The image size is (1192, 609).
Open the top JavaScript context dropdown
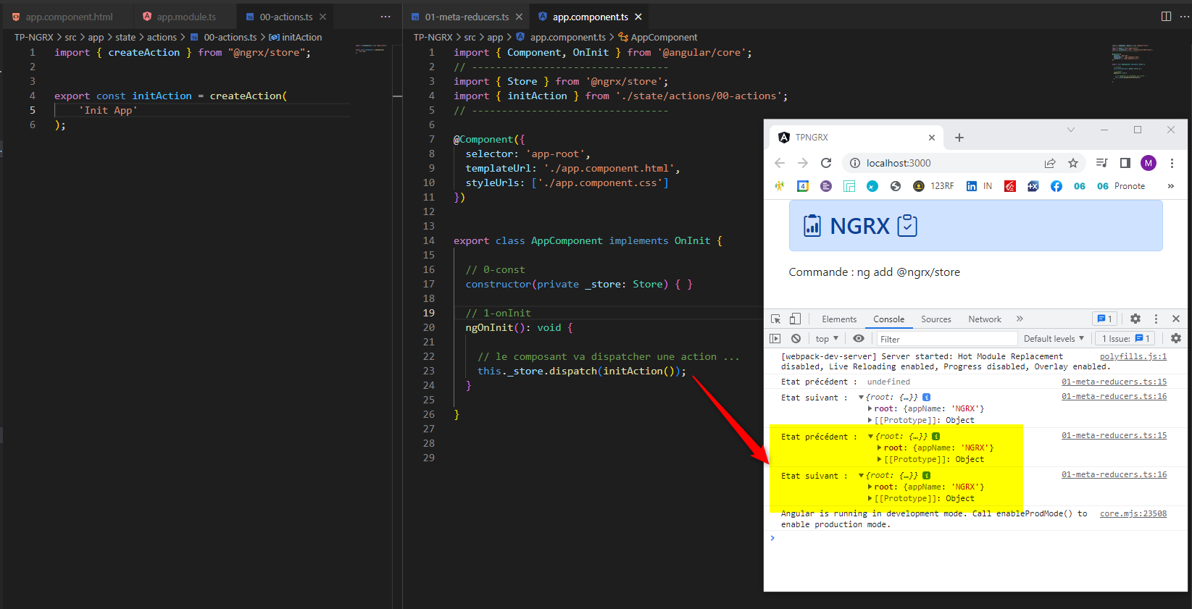[827, 338]
